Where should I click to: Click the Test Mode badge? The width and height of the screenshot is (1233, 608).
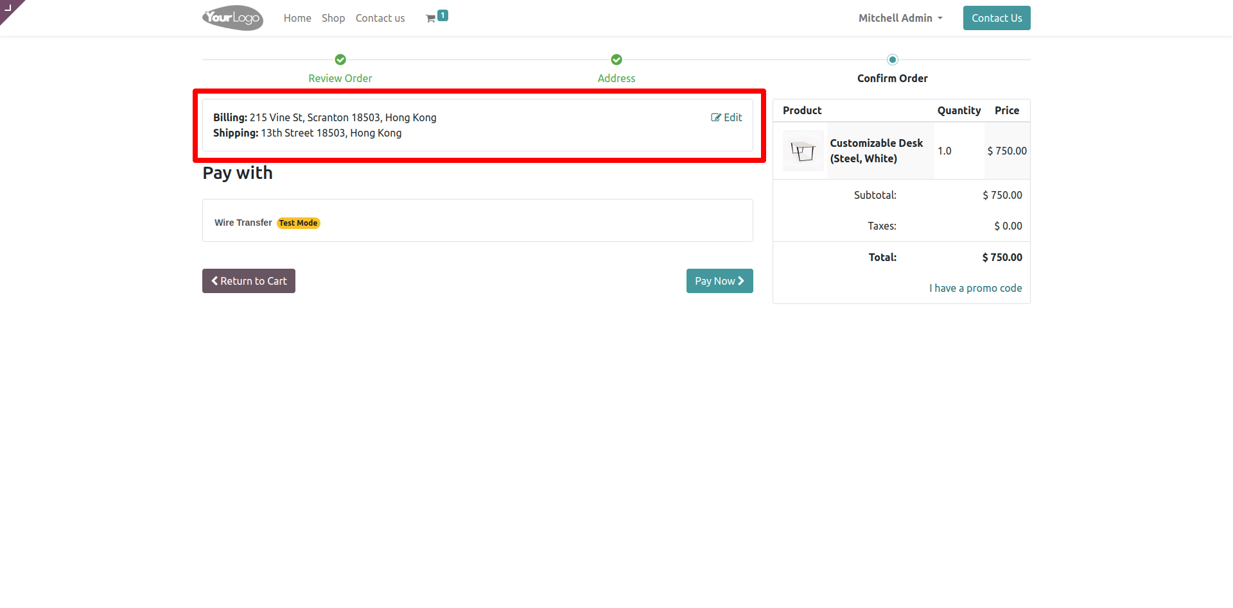[x=299, y=223]
